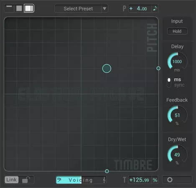Click the Feedback 51% knob
This screenshot has height=188, width=196.
(x=177, y=115)
